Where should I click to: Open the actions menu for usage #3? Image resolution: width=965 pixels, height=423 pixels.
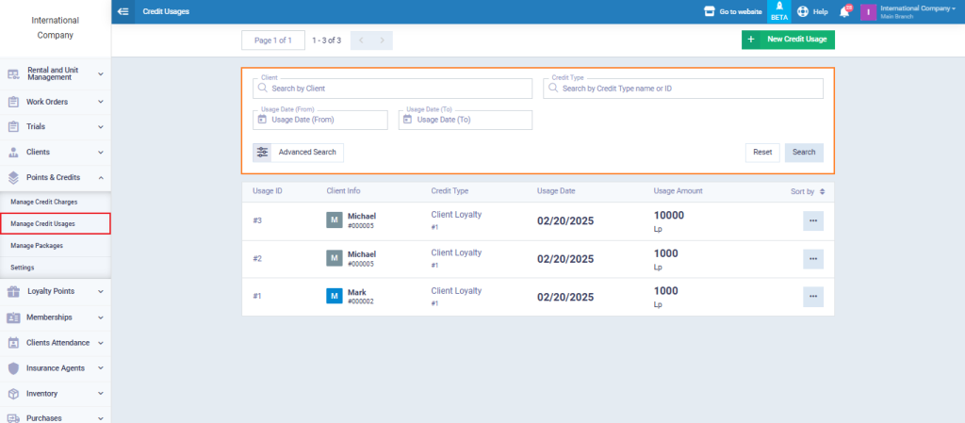[x=812, y=220]
